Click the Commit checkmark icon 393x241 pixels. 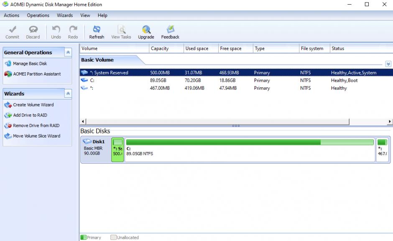12,29
